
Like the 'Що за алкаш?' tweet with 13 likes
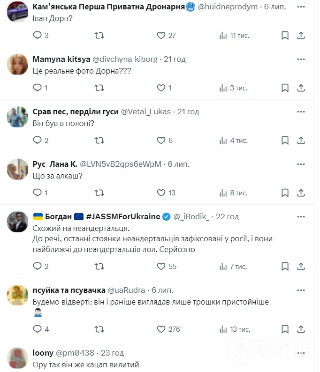click(166, 193)
